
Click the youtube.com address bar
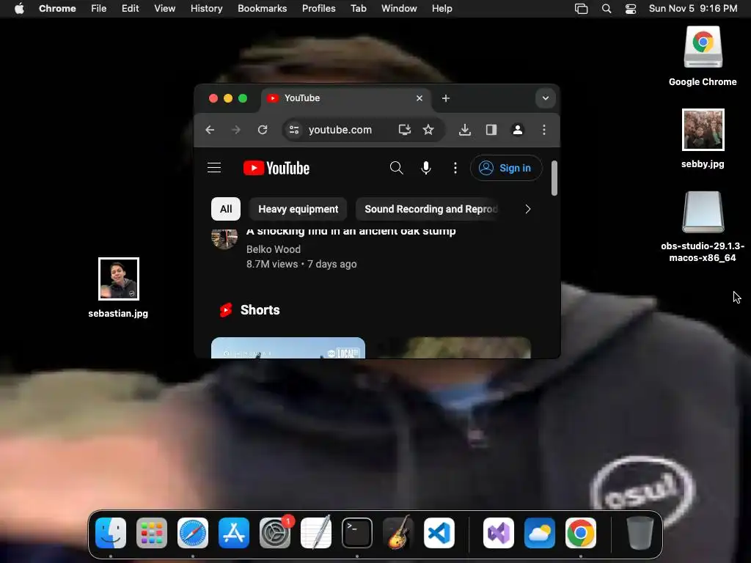(x=363, y=130)
